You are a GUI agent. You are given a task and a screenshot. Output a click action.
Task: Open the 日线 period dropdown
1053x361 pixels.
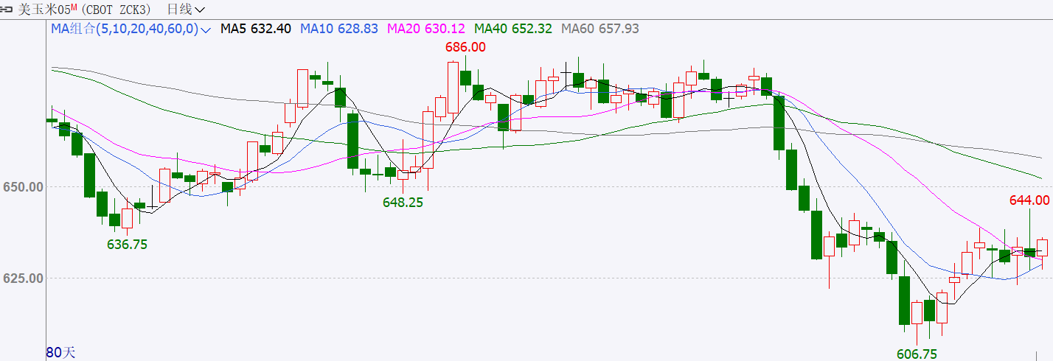click(187, 10)
